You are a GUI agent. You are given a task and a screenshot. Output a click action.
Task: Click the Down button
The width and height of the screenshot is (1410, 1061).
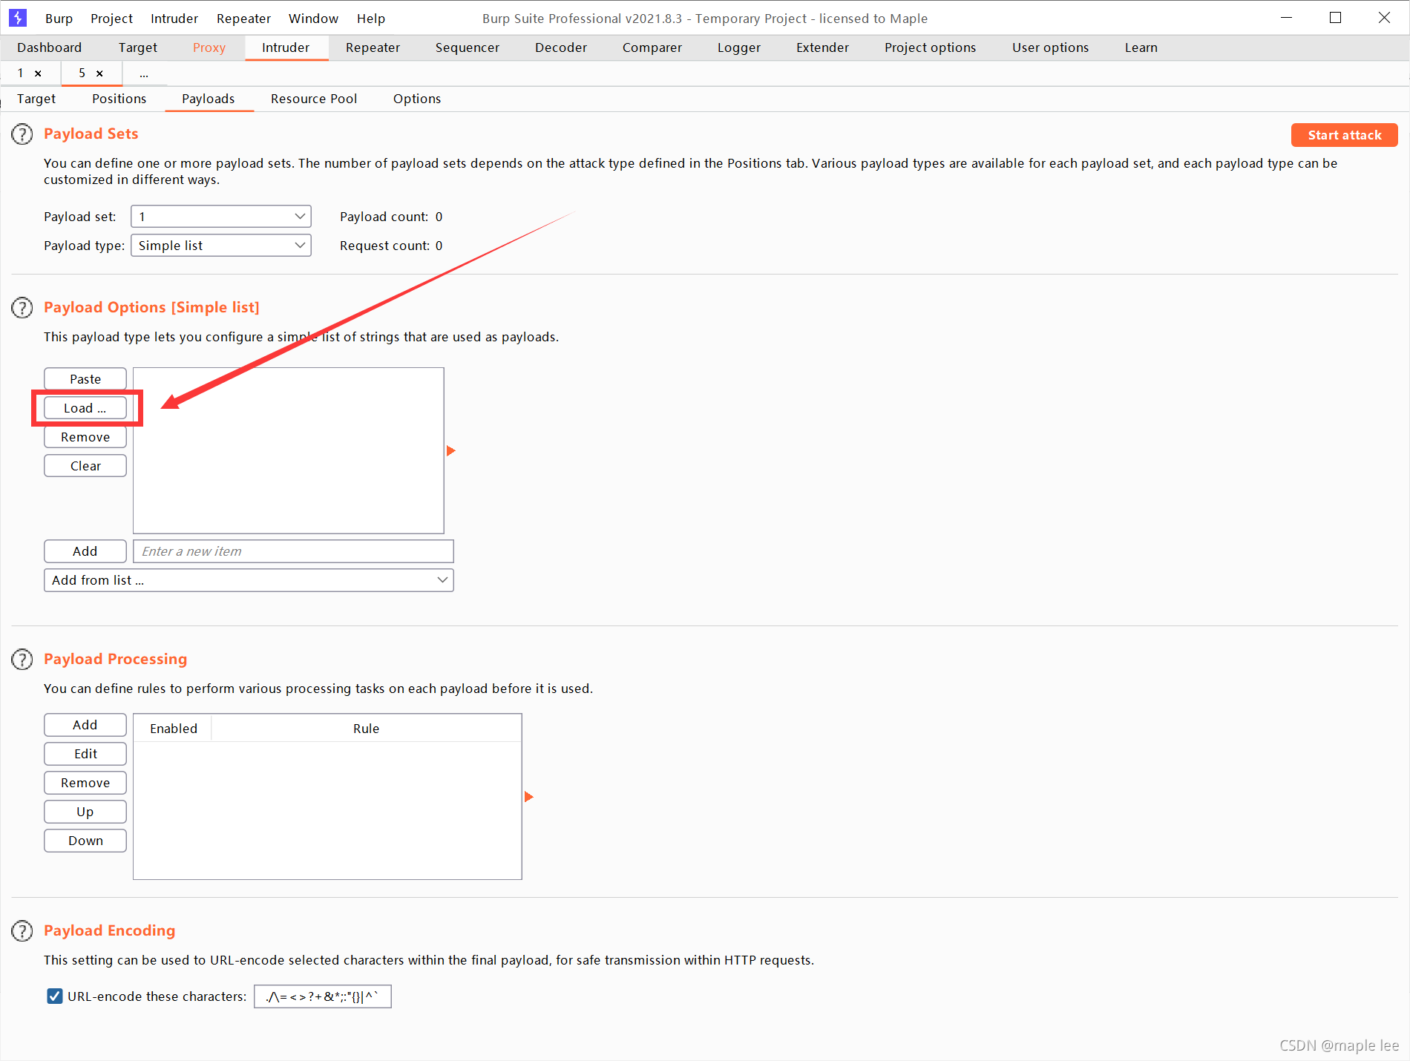click(85, 841)
